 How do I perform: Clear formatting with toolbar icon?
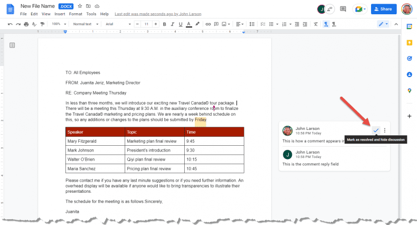[x=316, y=24]
